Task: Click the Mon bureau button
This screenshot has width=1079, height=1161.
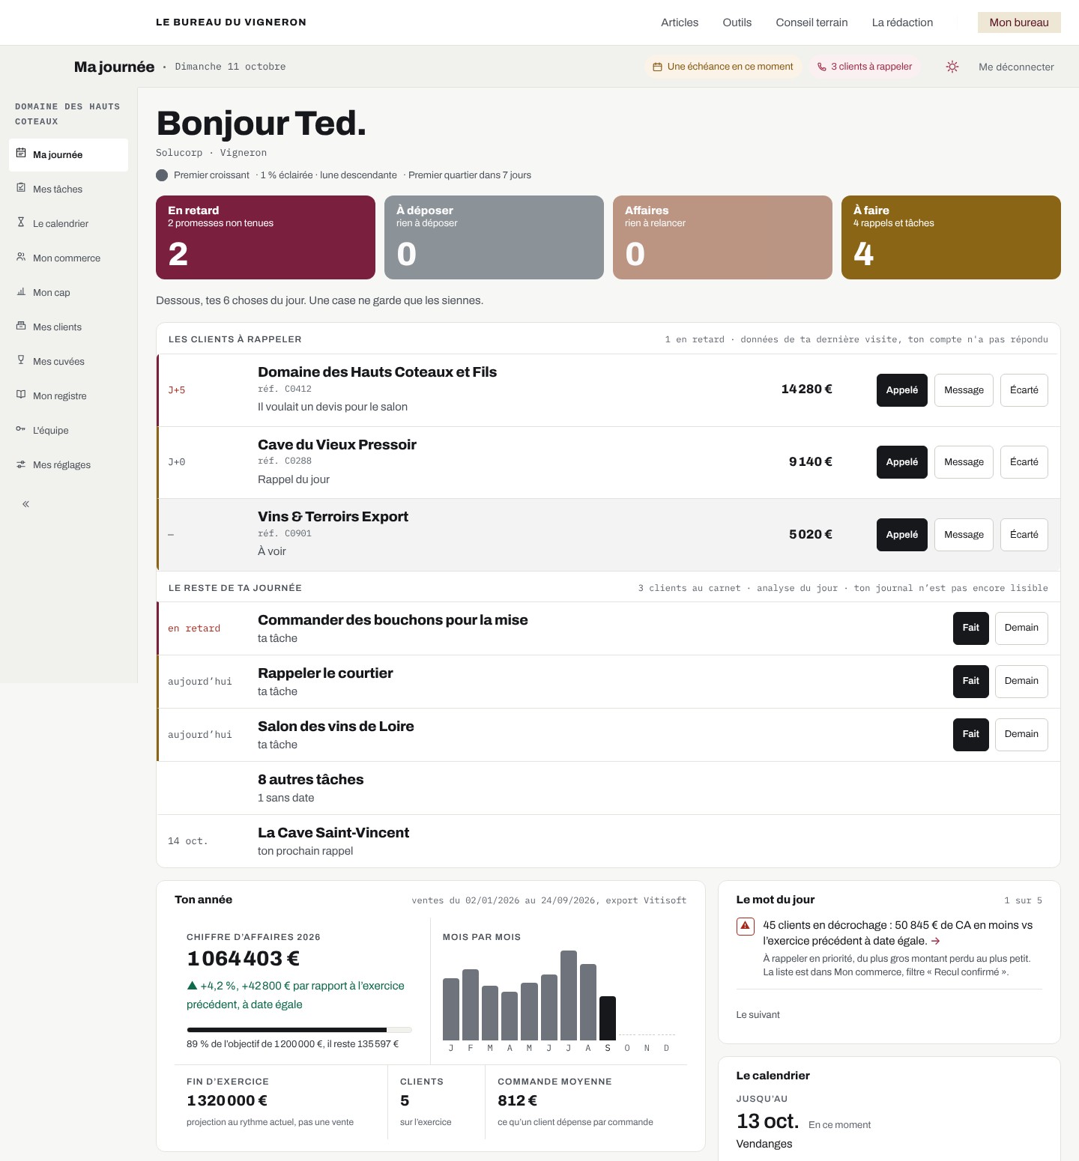Action: (x=1019, y=22)
